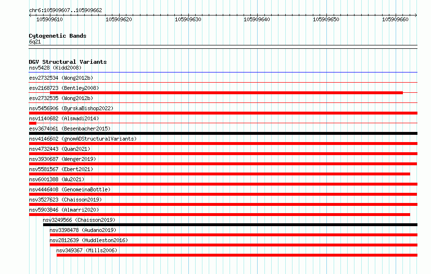431x274 pixels.
Task: Click ruler position 105909620
Action: click(x=119, y=19)
